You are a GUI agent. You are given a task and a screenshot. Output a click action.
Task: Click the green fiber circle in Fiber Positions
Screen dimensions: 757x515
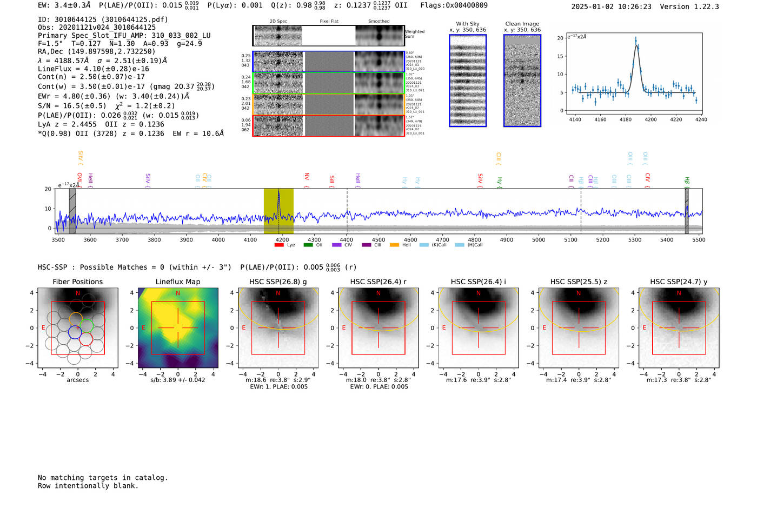[x=87, y=326]
